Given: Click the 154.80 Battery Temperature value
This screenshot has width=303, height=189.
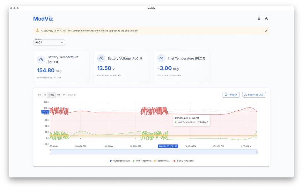Looking at the screenshot, I should (46, 70).
